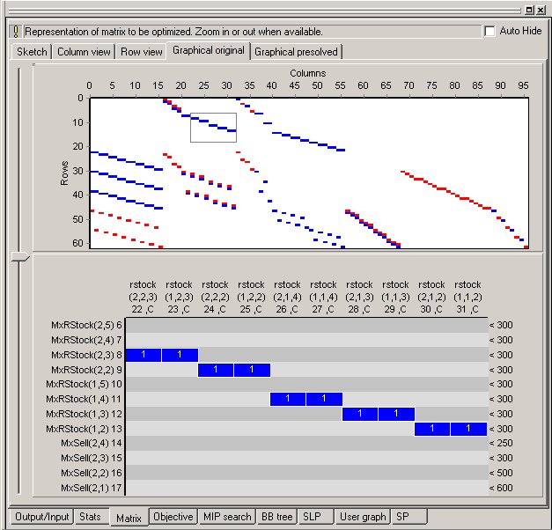The height and width of the screenshot is (530, 552).
Task: Enable the Auto Hide checkbox
Action: pos(490,32)
